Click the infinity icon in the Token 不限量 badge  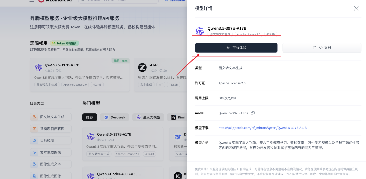(53, 43)
